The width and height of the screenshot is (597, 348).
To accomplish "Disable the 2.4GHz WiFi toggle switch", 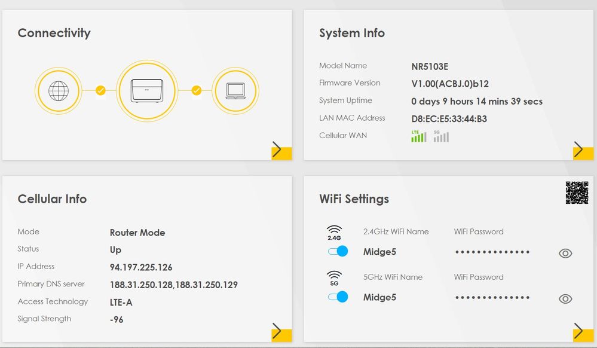I will (338, 251).
